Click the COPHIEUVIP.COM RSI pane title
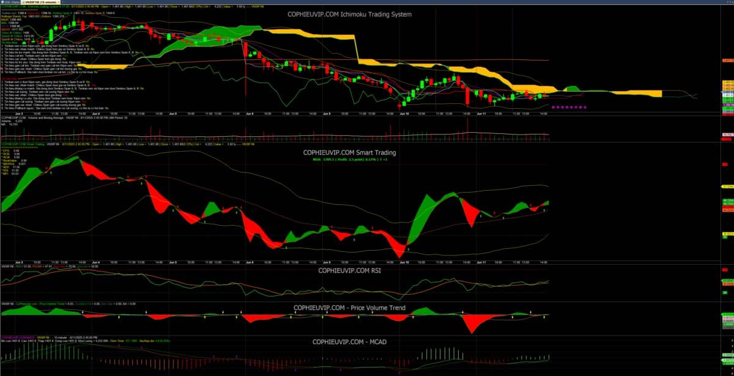The image size is (734, 376). tap(350, 269)
